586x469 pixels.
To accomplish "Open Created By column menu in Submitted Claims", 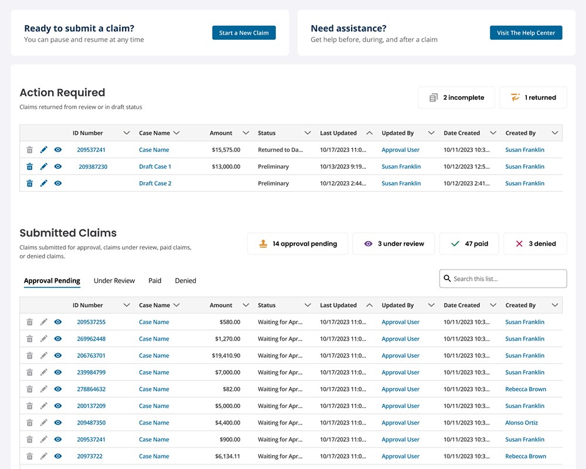I will point(555,305).
